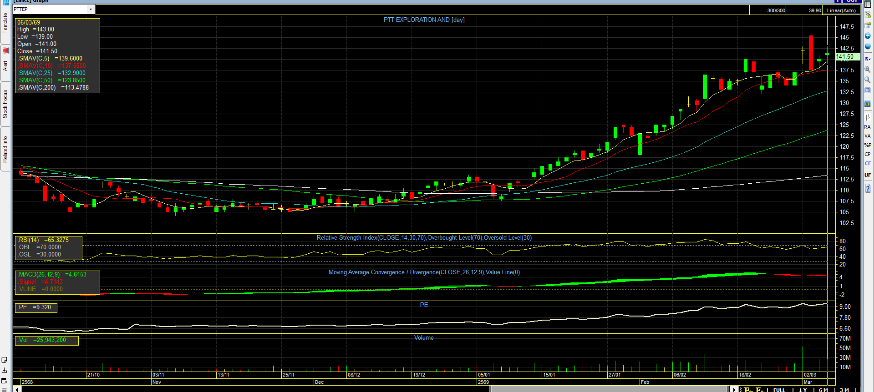This screenshot has height=392, width=874.
Task: Open the Related Info side tab
Action: (x=5, y=150)
